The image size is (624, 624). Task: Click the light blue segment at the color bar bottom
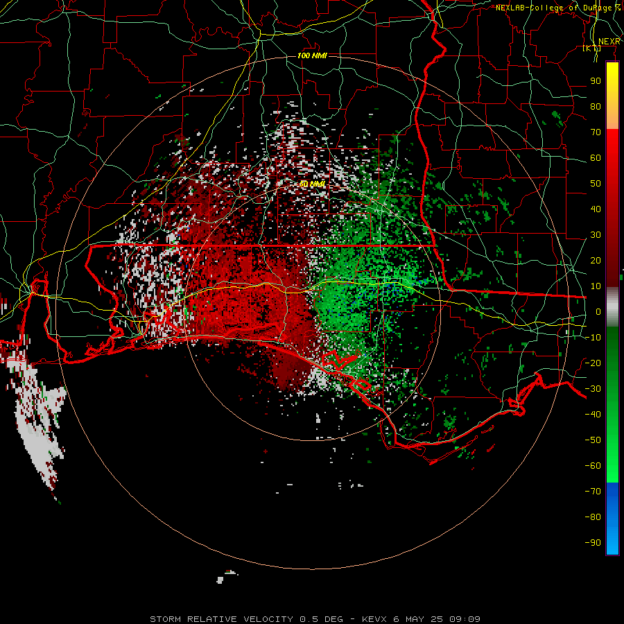click(x=612, y=539)
